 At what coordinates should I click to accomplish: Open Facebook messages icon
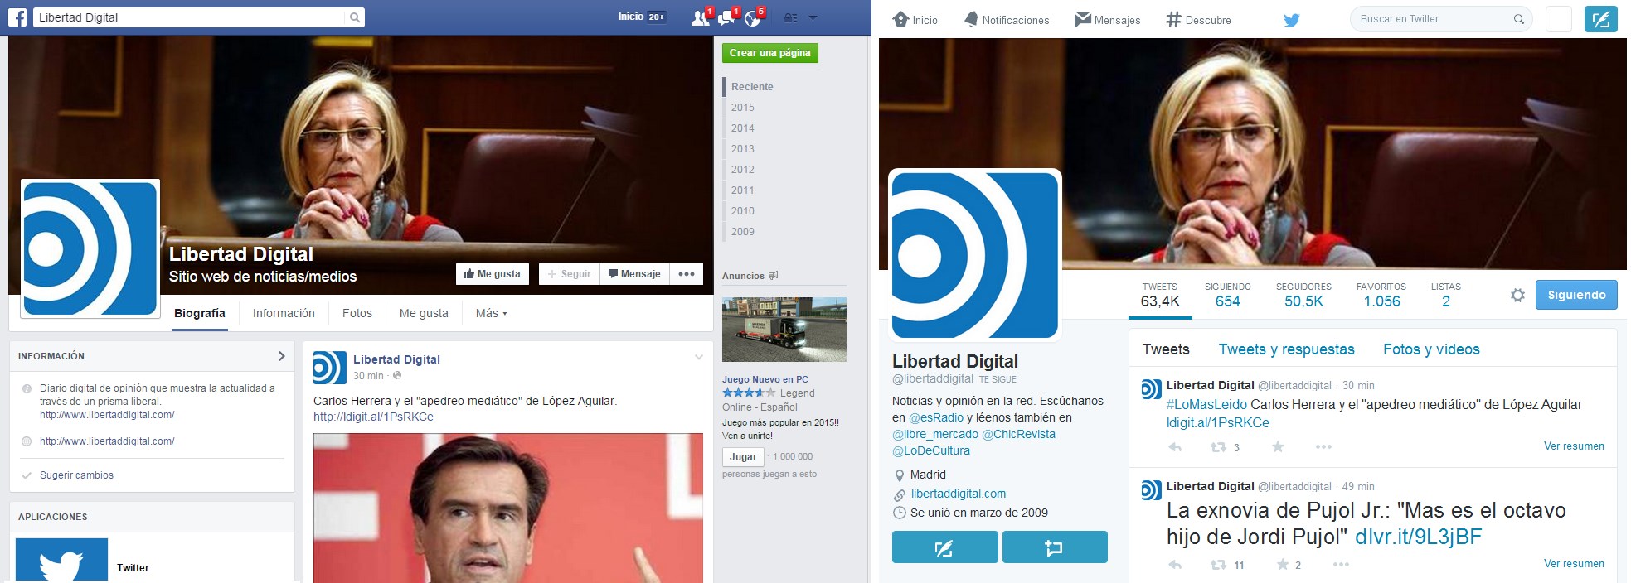click(x=727, y=18)
